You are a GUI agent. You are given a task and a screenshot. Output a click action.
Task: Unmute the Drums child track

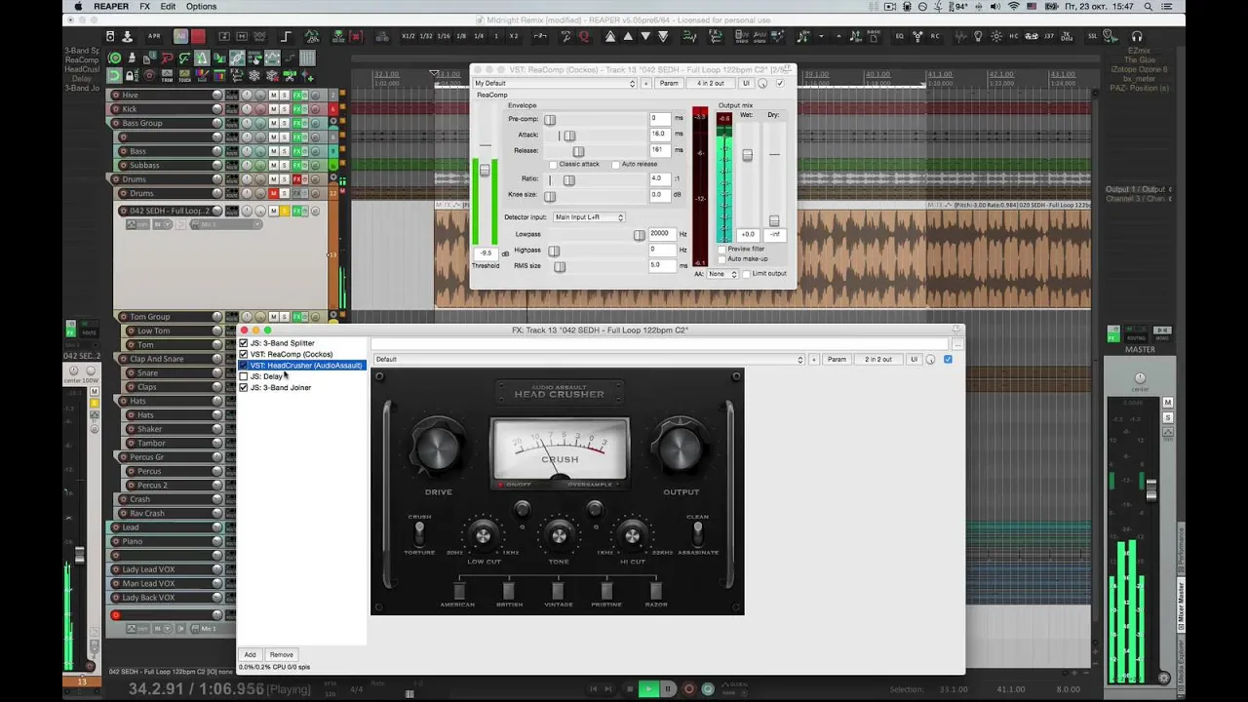274,193
